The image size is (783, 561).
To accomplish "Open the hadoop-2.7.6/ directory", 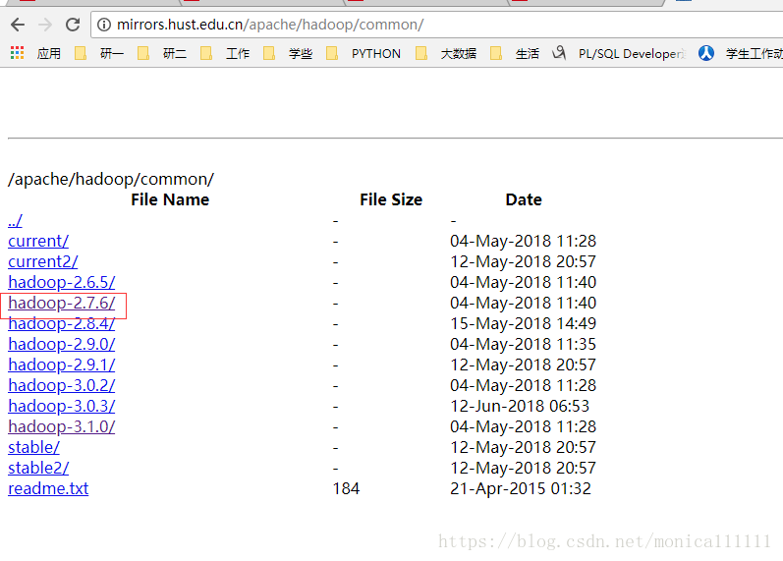I will (x=62, y=303).
